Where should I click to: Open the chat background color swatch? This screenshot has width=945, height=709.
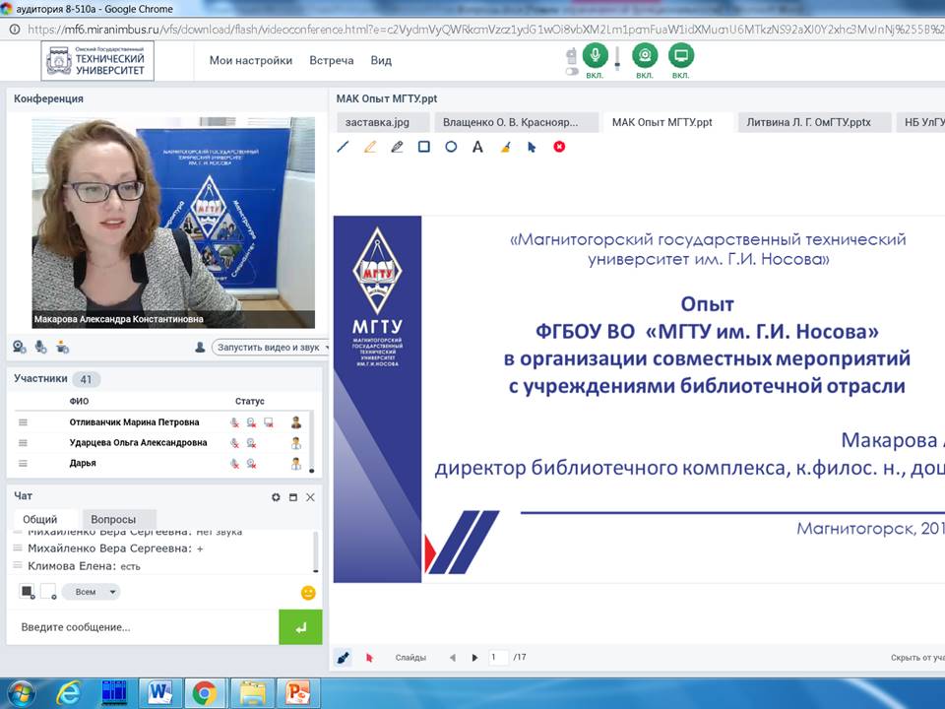48,592
